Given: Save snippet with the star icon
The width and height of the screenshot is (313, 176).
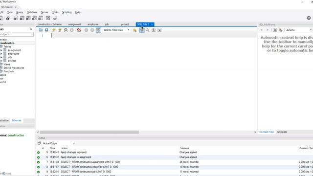Looking at the screenshot, I should click(135, 30).
